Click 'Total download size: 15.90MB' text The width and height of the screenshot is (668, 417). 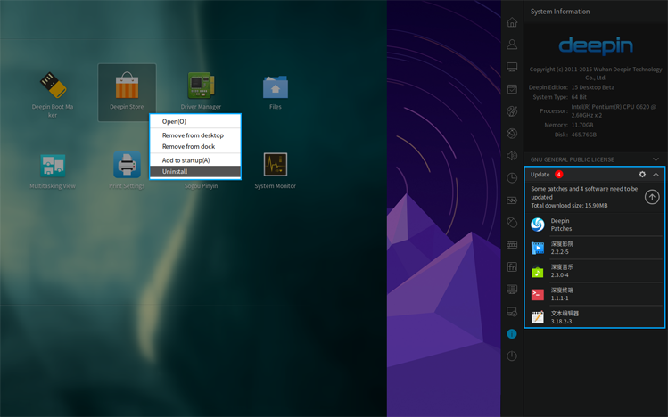(x=569, y=206)
